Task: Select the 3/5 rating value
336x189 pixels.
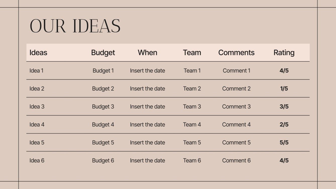Action: click(284, 107)
